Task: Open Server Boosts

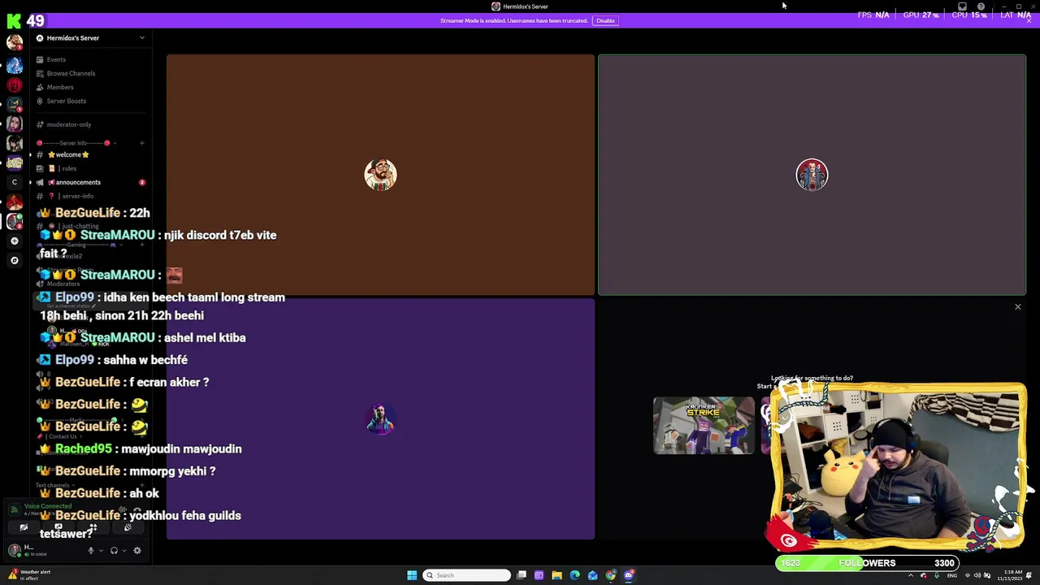Action: (x=66, y=101)
